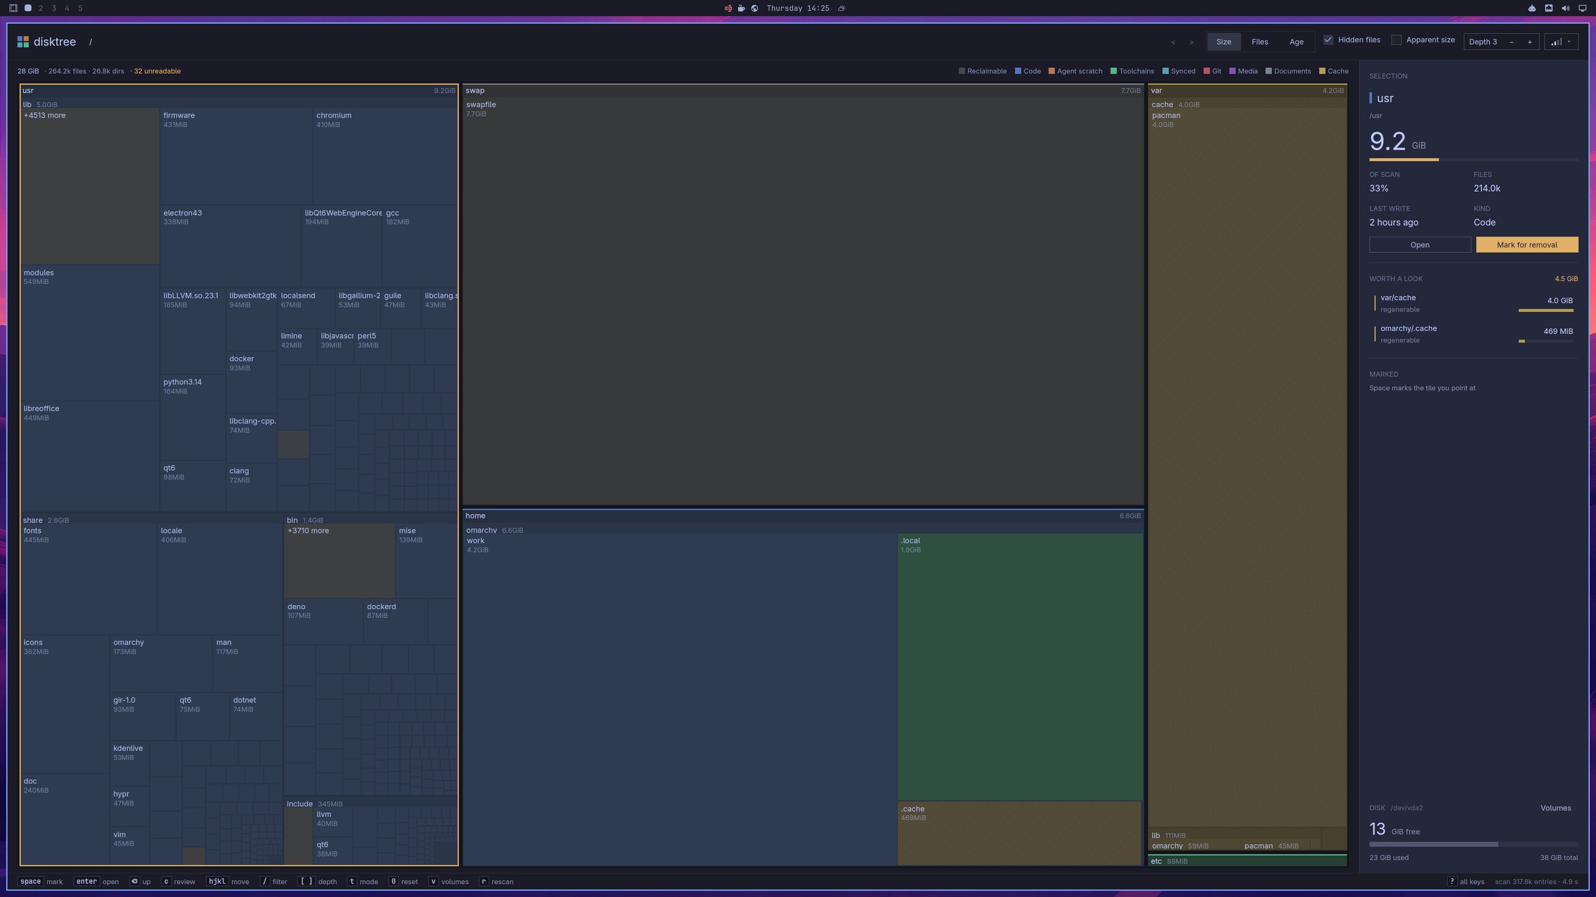Image resolution: width=1596 pixels, height=897 pixels.
Task: Open the volume icon in system tray
Action: (x=1565, y=8)
